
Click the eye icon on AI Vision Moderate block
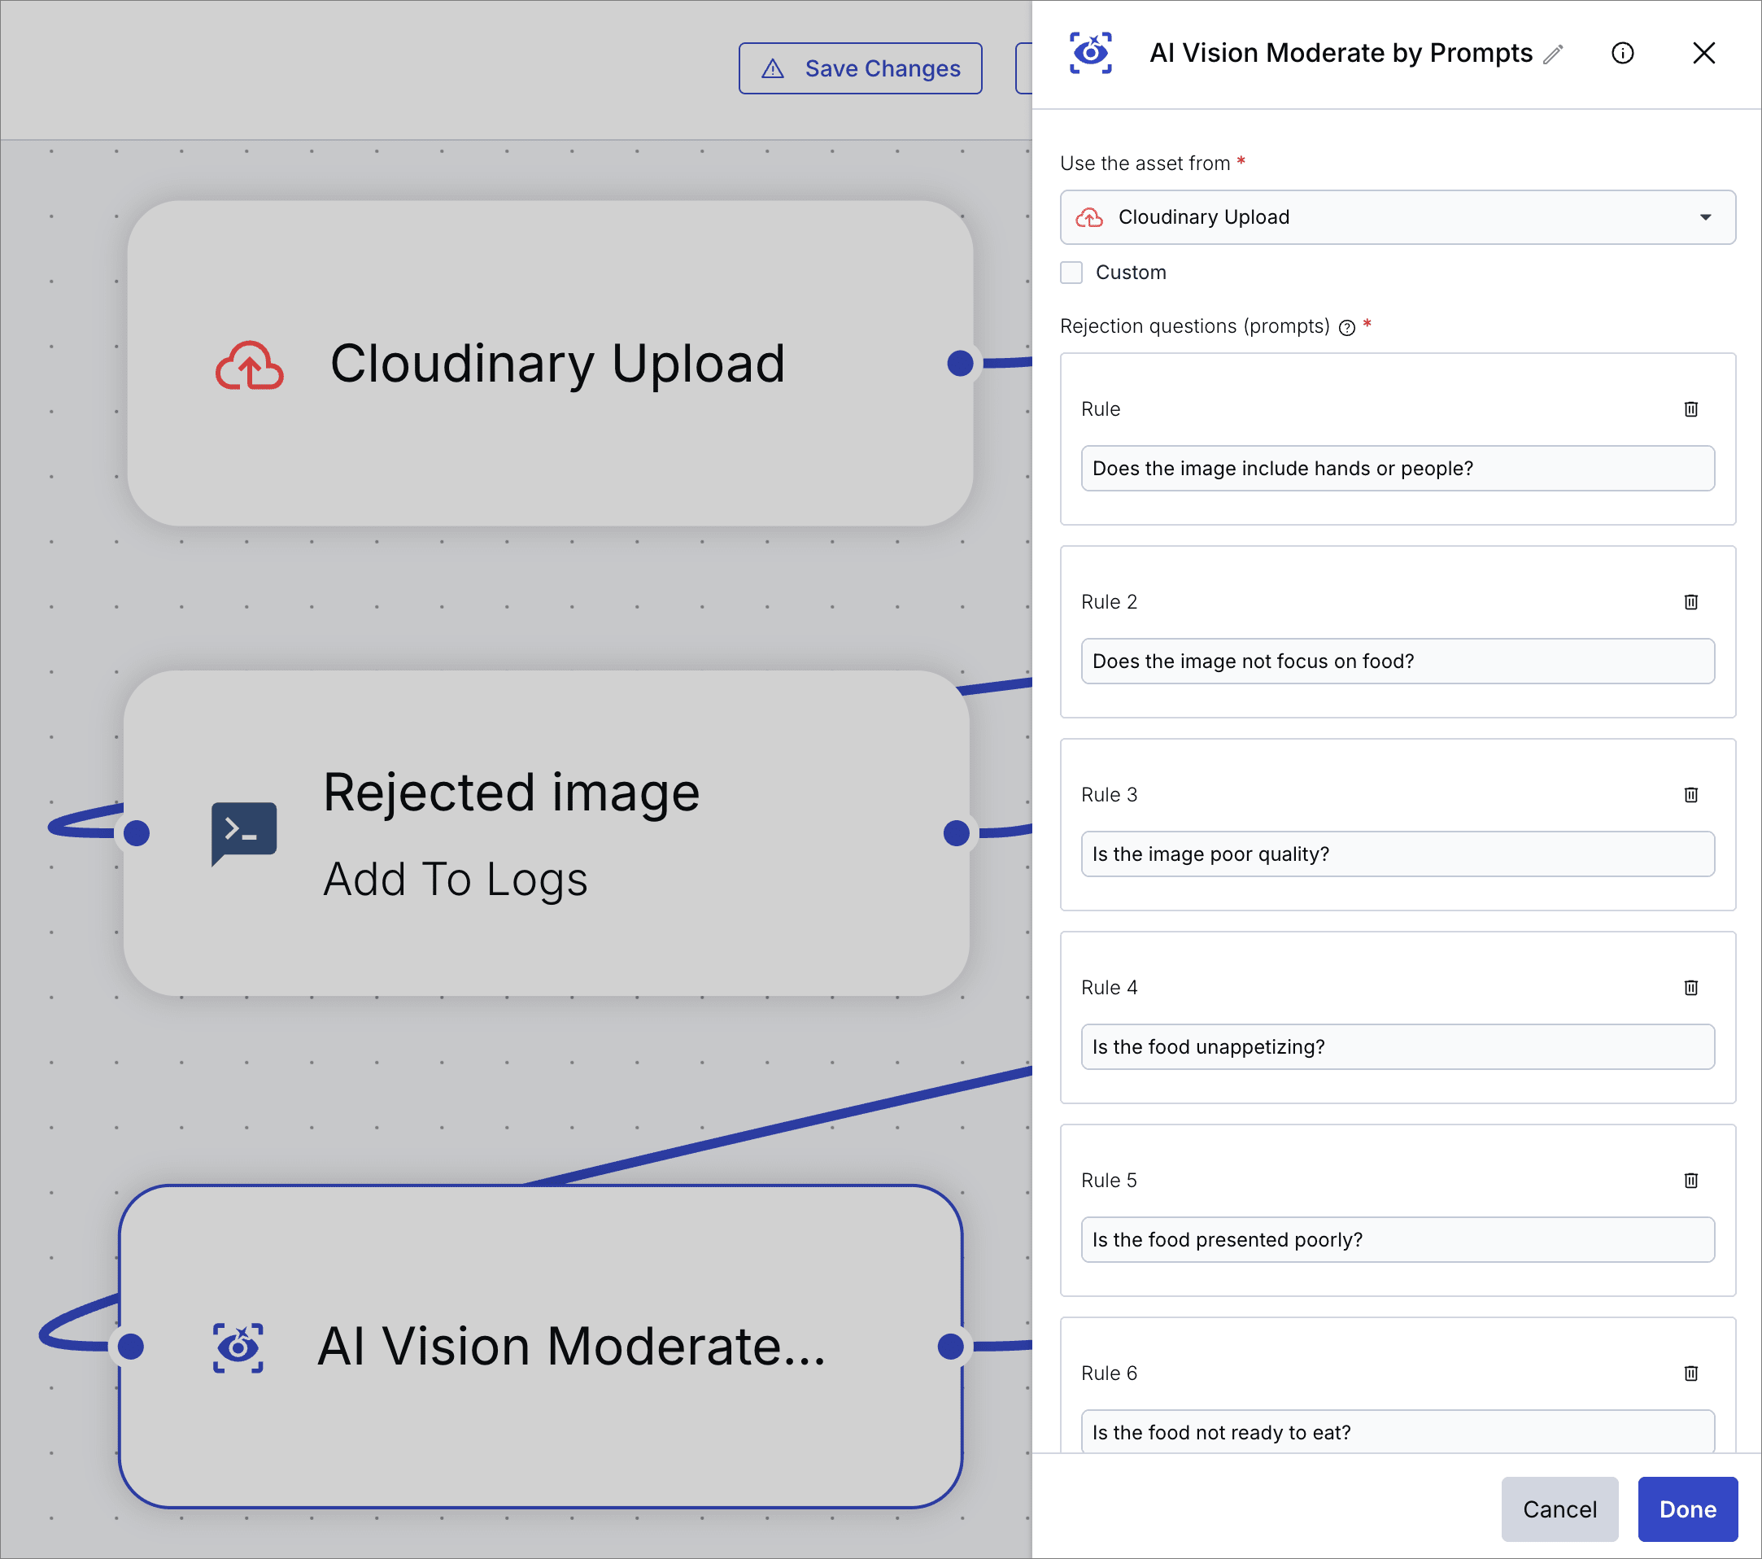tap(238, 1347)
